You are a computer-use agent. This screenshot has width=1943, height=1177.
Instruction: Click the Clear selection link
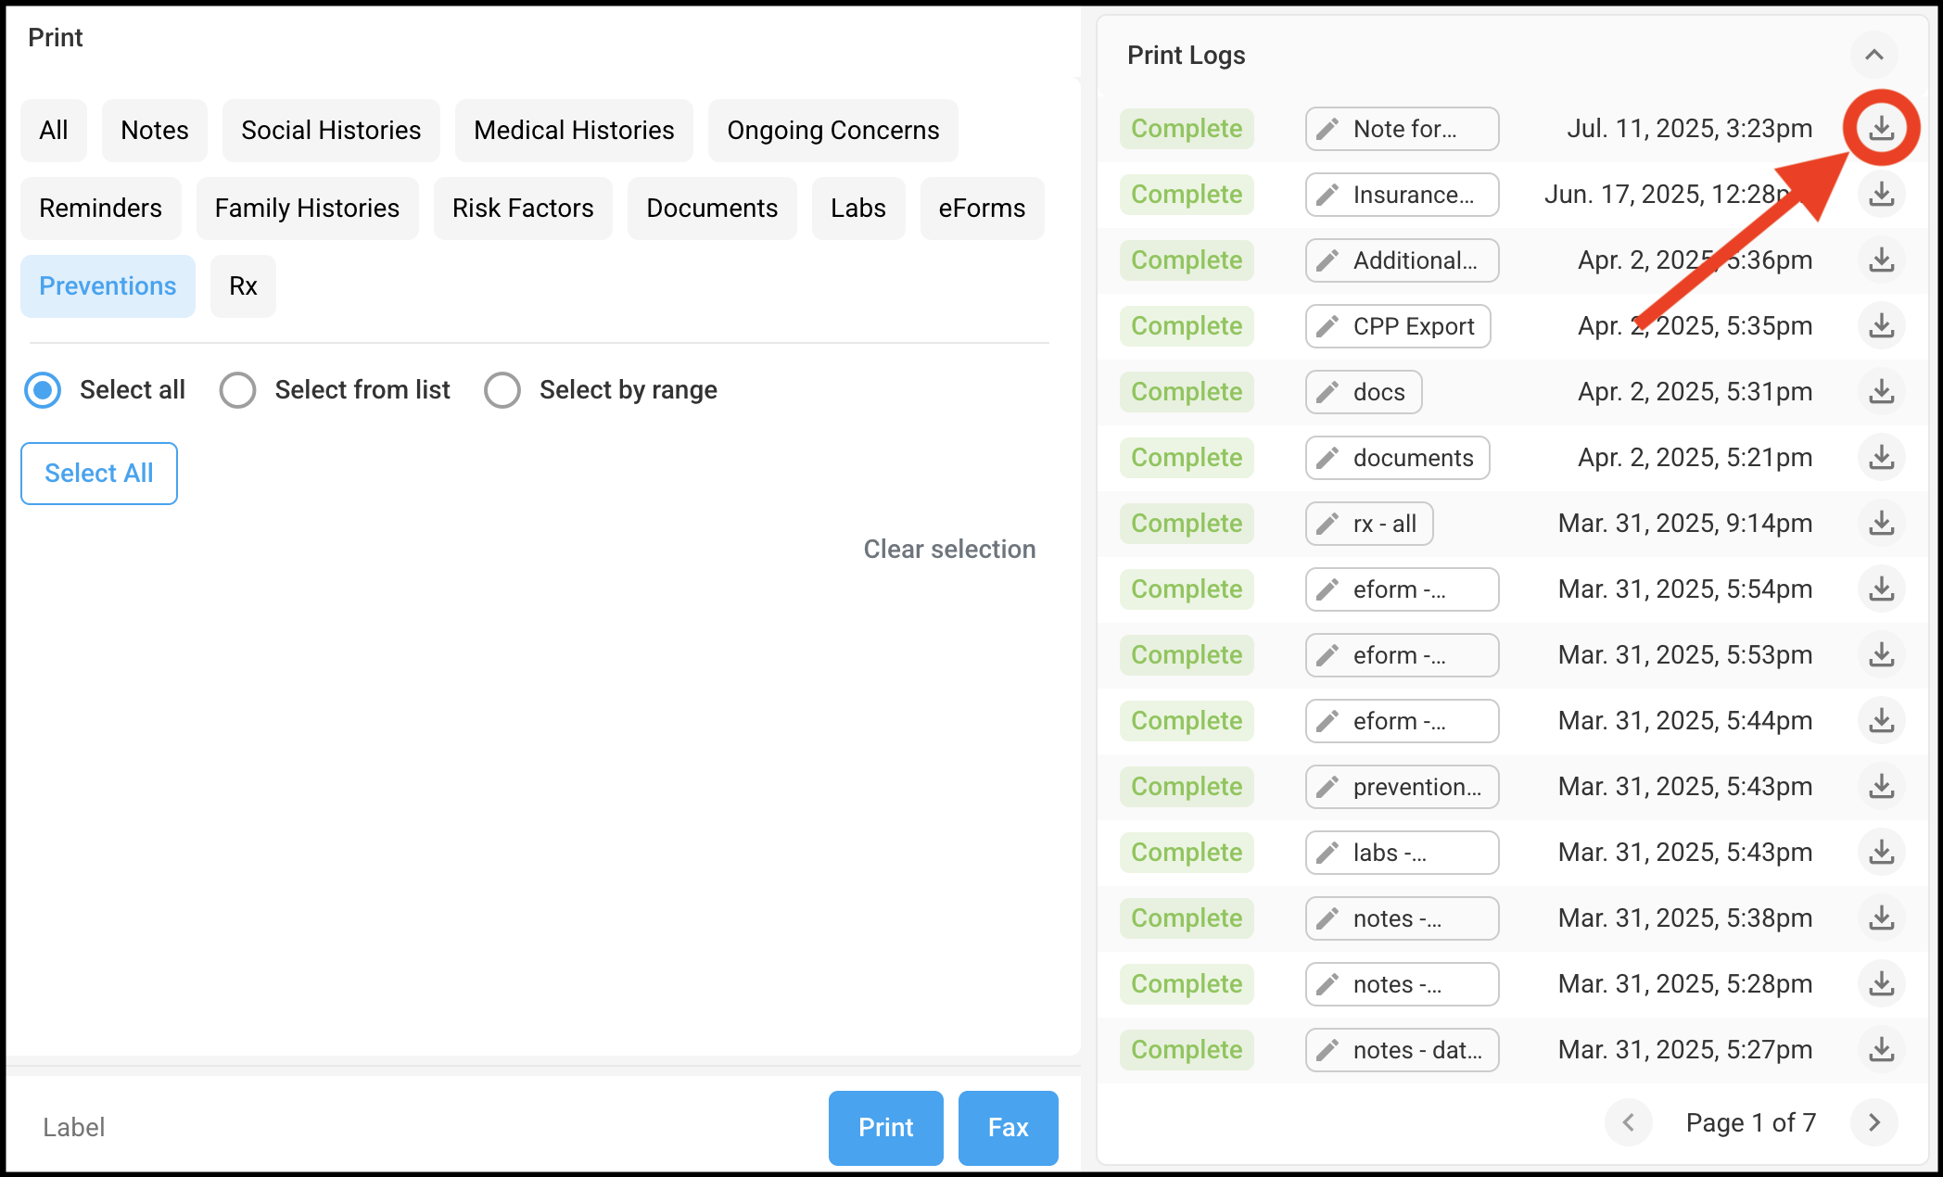[x=949, y=550]
